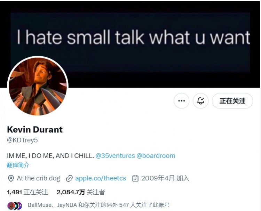261x211 pixels.
Task: Click 翻译简介 to translate the bio
Action: coord(18,165)
